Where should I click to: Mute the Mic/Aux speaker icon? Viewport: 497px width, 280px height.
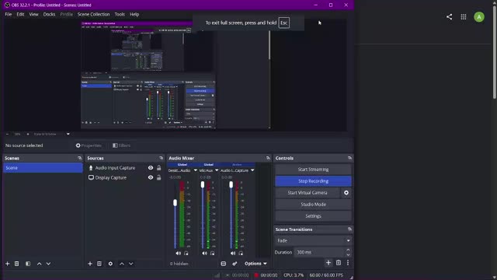pos(204,253)
